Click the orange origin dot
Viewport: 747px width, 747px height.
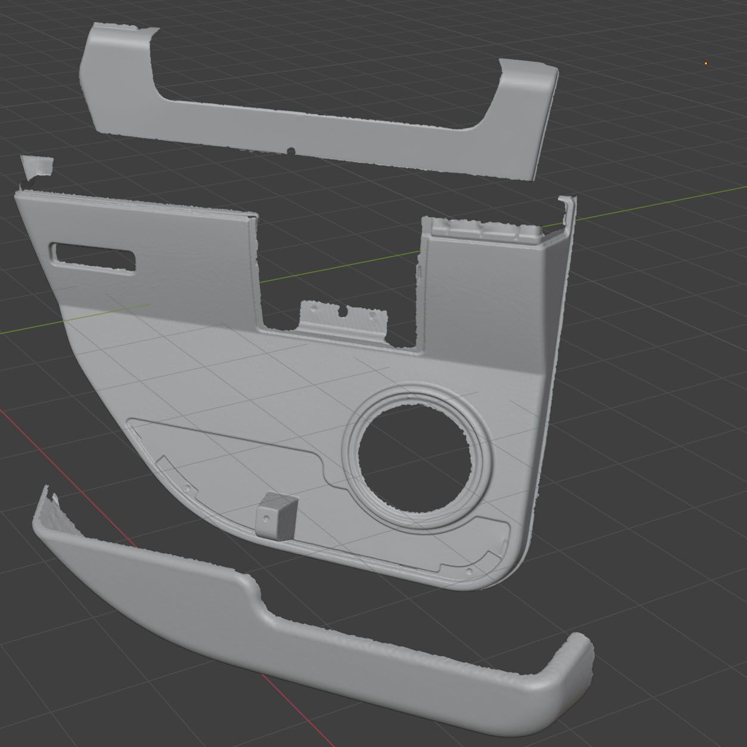[706, 63]
